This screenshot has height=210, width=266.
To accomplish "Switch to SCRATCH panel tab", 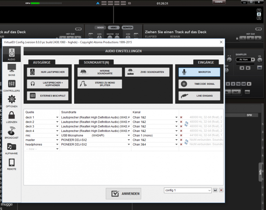I will click(x=128, y=28).
